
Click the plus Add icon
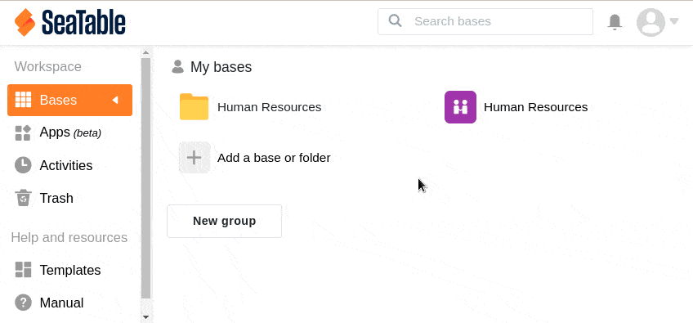pos(194,158)
